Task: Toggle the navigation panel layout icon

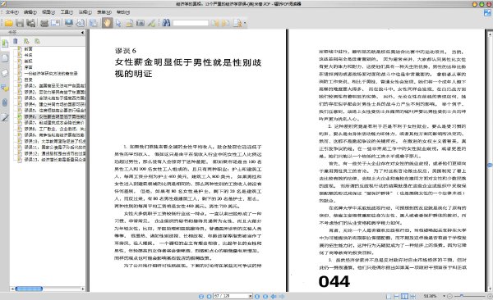Action: [x=94, y=23]
